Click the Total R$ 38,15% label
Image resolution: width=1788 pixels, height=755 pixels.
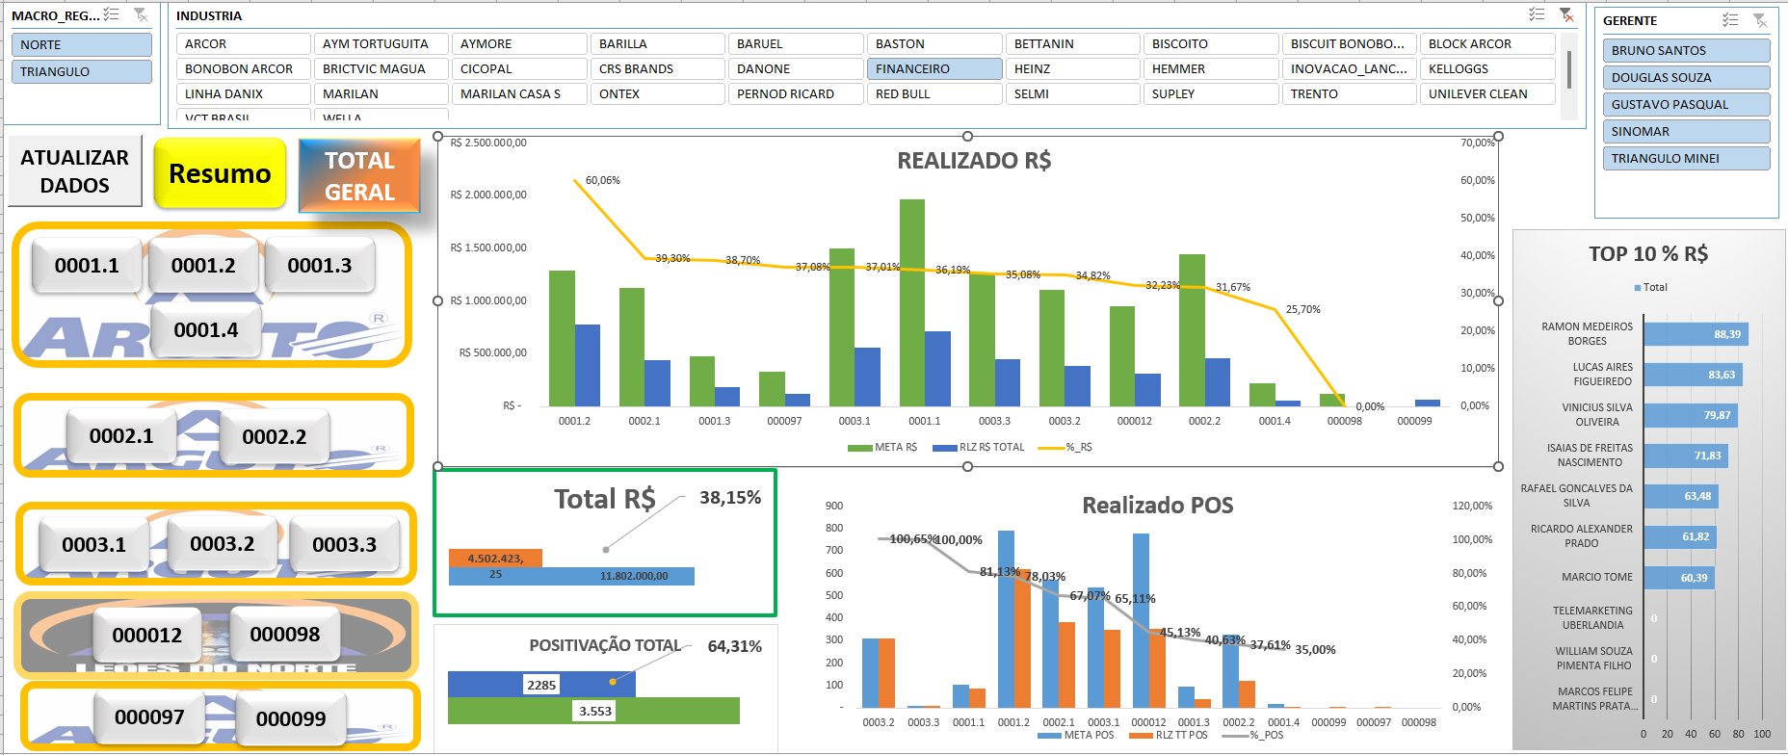pyautogui.click(x=730, y=498)
